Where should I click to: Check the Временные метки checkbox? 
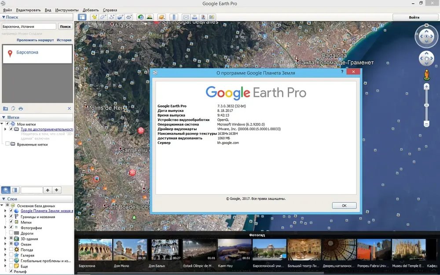pyautogui.click(x=7, y=144)
